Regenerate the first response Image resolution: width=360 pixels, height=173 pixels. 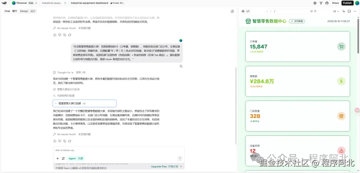[70, 35]
